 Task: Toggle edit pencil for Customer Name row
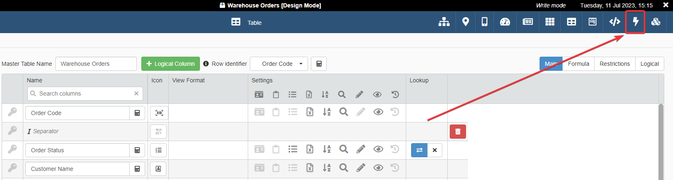point(360,168)
